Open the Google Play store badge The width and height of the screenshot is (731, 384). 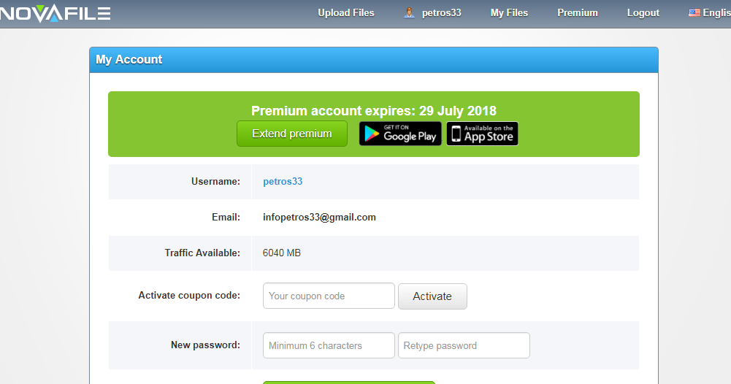(x=400, y=134)
